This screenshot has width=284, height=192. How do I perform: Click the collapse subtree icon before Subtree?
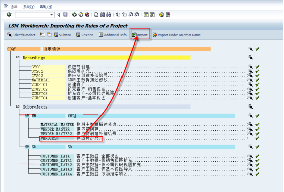[x=49, y=35]
